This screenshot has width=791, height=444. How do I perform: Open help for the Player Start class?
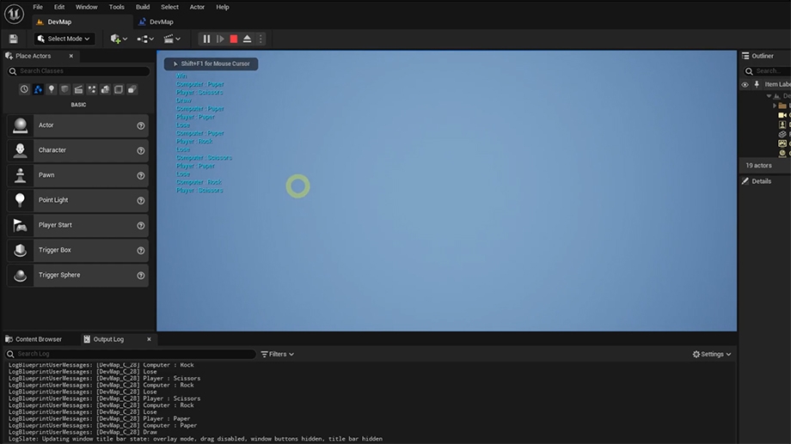(x=141, y=225)
